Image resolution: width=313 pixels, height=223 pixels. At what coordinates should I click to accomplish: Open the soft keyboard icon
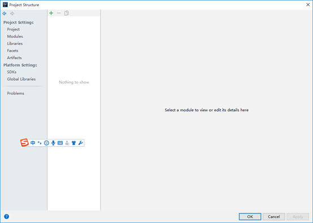[60, 143]
